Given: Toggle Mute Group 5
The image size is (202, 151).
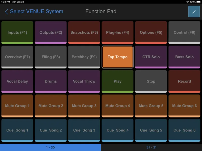Looking at the screenshot, I should pyautogui.click(x=151, y=106).
